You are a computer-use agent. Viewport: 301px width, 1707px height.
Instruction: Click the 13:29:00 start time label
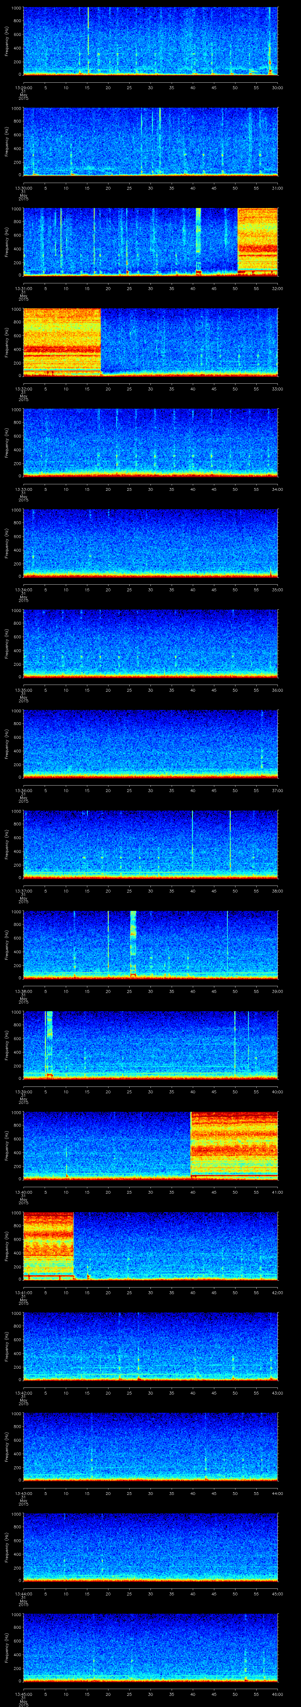pyautogui.click(x=23, y=87)
